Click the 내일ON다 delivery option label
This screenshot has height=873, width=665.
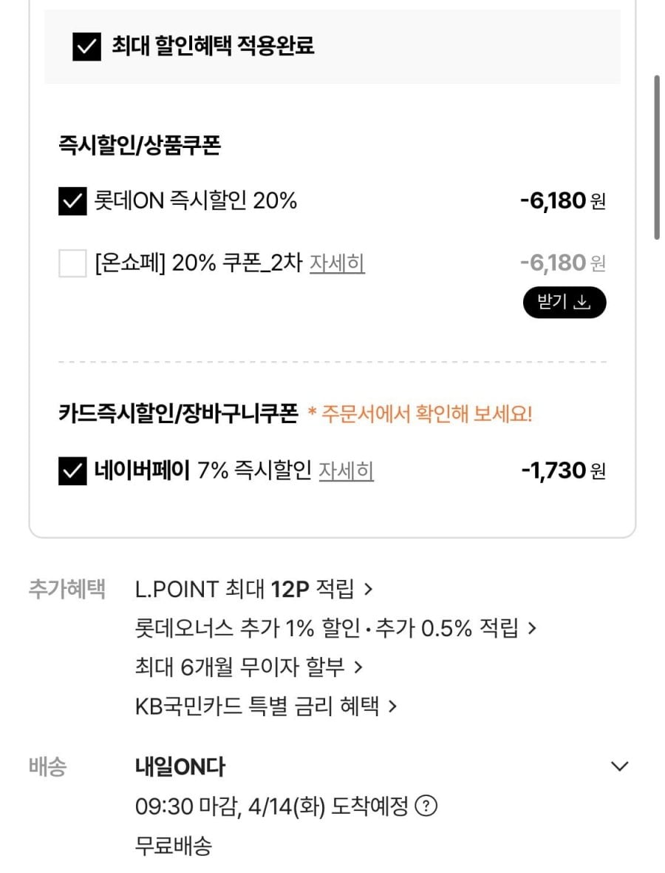pos(180,767)
